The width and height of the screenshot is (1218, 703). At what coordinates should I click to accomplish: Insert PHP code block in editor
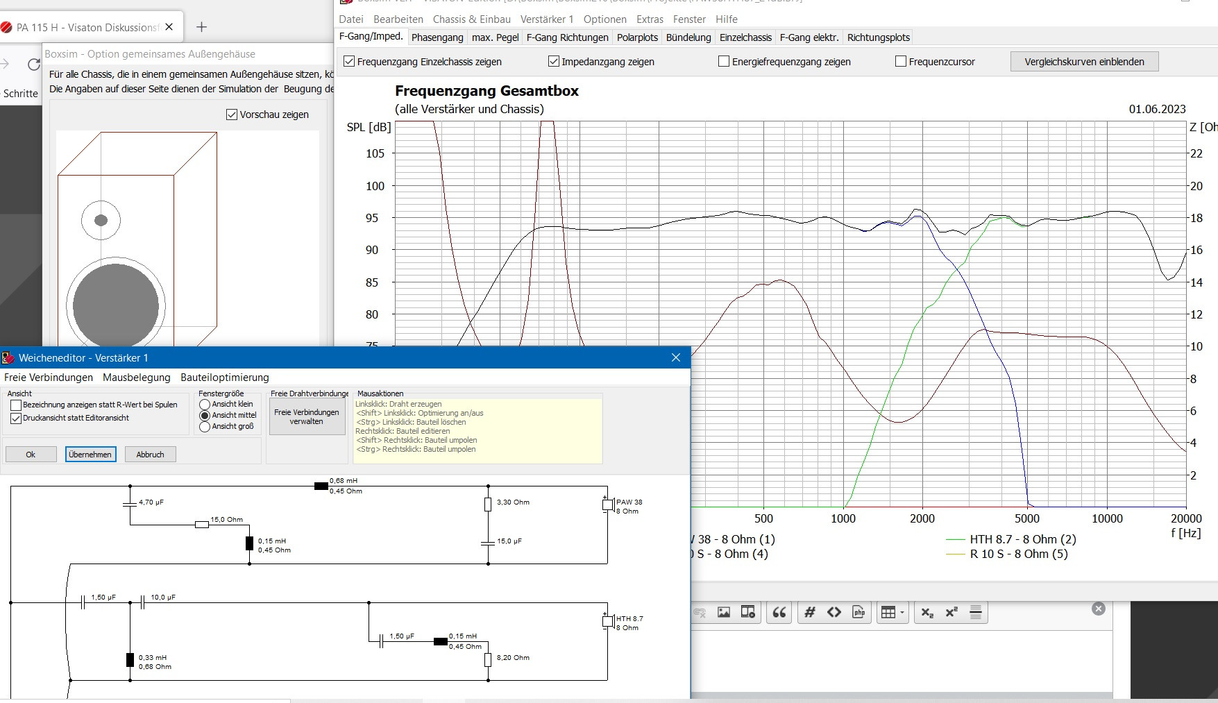tap(858, 612)
